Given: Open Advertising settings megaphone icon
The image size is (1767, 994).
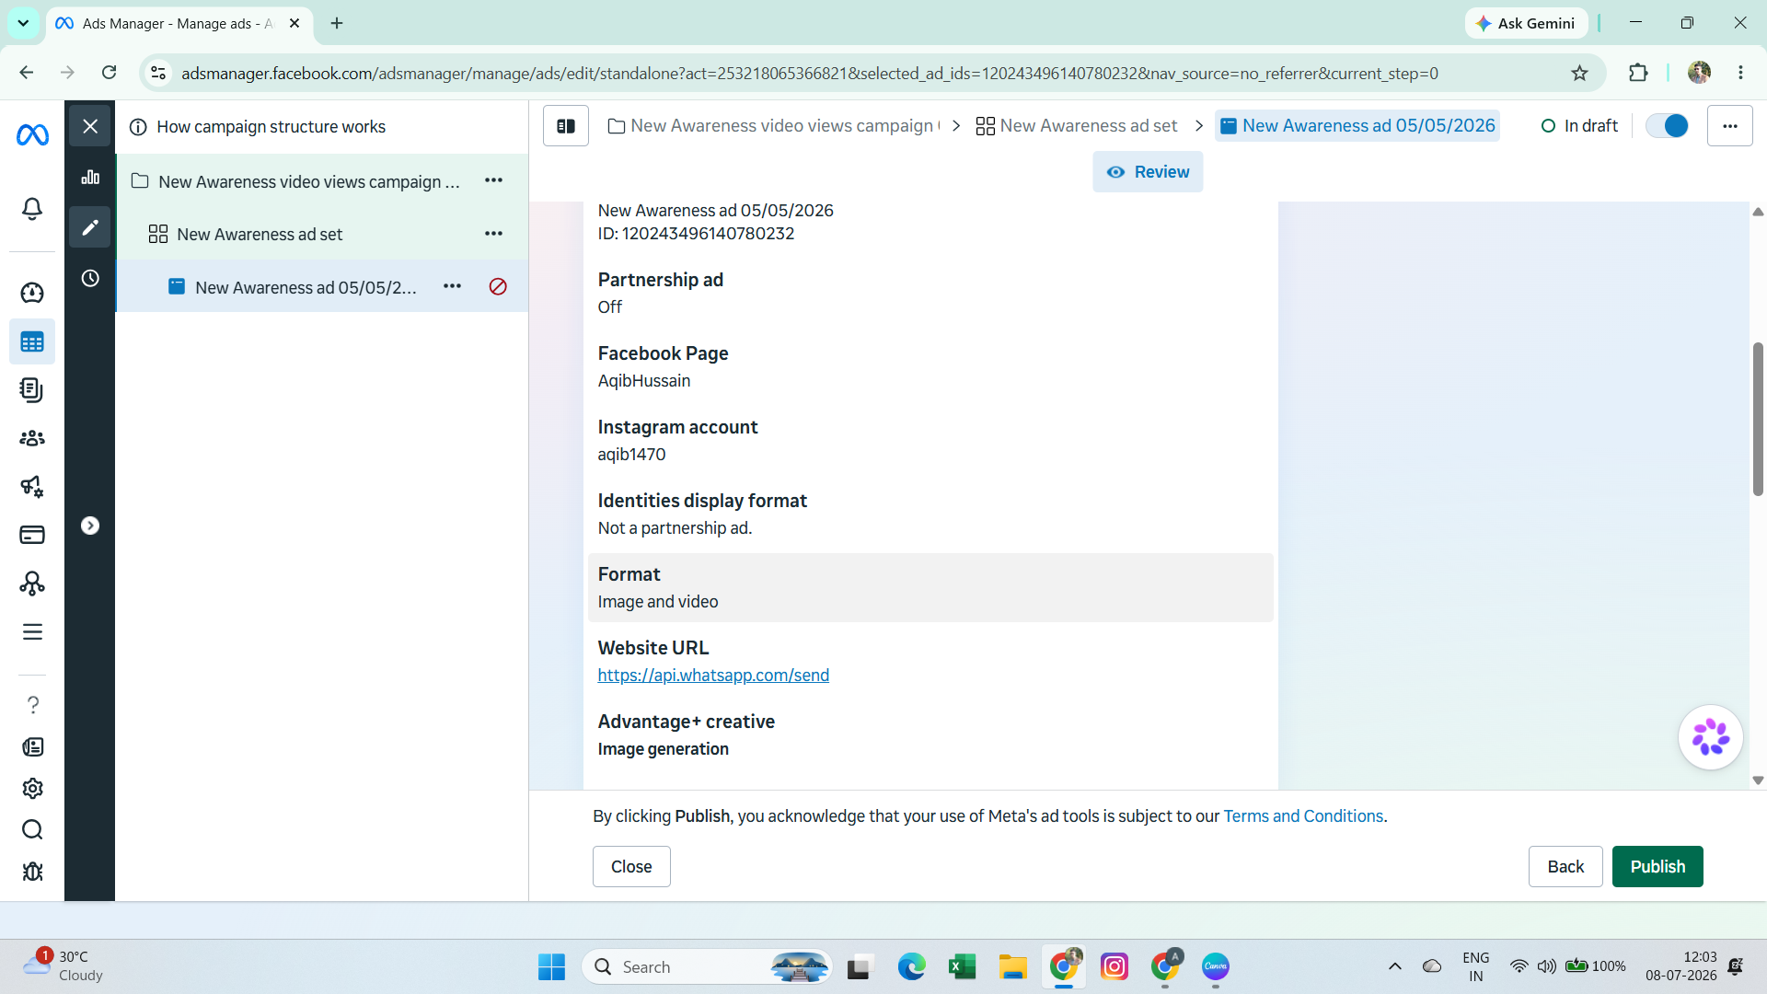Looking at the screenshot, I should point(32,486).
